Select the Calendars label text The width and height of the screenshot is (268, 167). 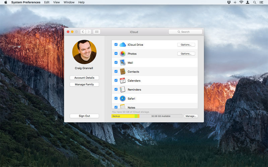(134, 80)
